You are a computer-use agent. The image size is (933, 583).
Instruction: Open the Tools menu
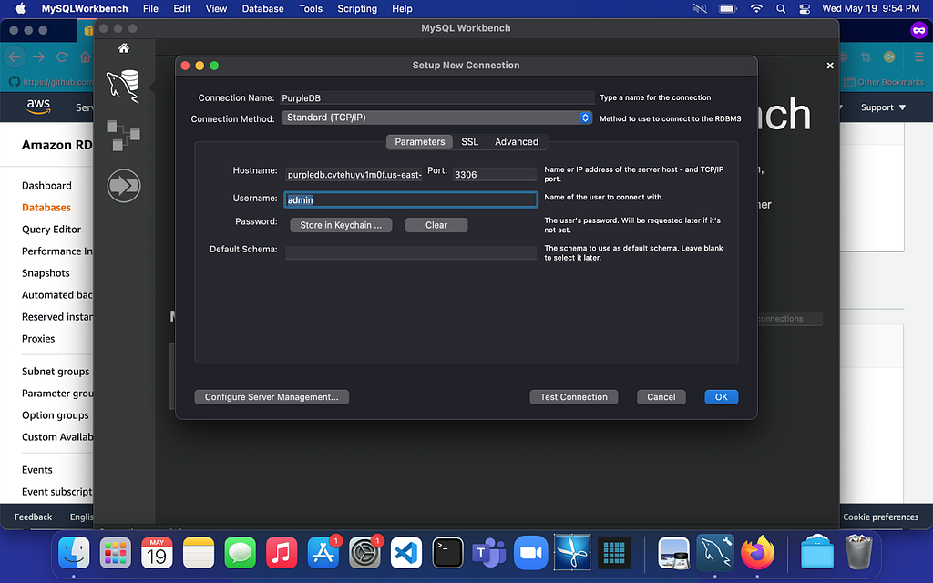click(311, 9)
